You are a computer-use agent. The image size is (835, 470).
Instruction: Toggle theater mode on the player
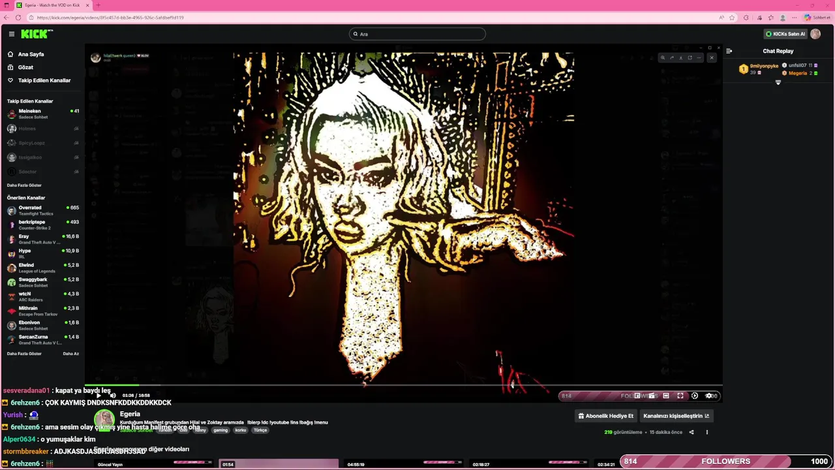[665, 396]
